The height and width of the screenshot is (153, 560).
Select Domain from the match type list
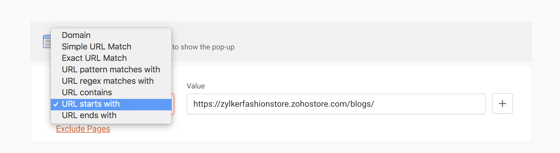click(76, 35)
